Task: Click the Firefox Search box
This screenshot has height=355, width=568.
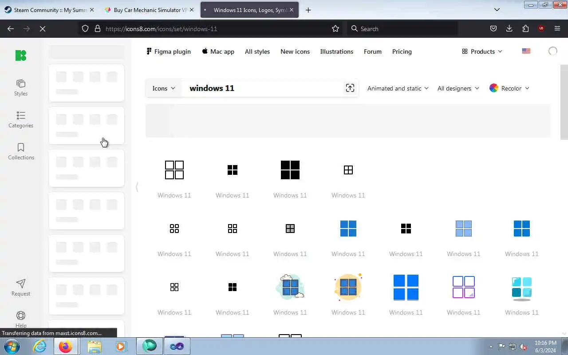Action: [402, 28]
